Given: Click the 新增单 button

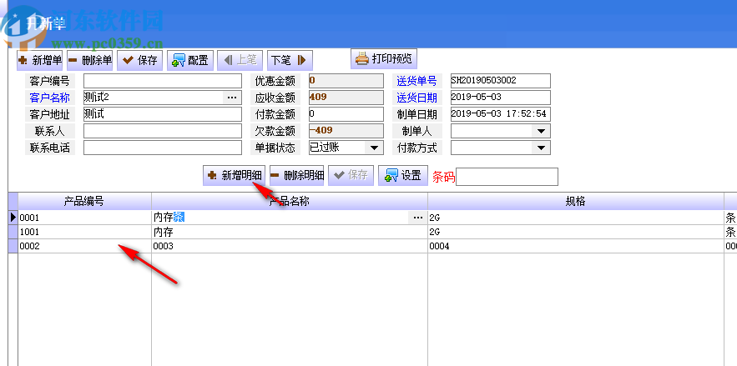Looking at the screenshot, I should [40, 60].
